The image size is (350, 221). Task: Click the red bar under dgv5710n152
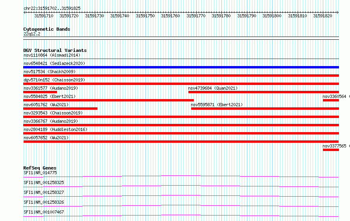pos(181,84)
